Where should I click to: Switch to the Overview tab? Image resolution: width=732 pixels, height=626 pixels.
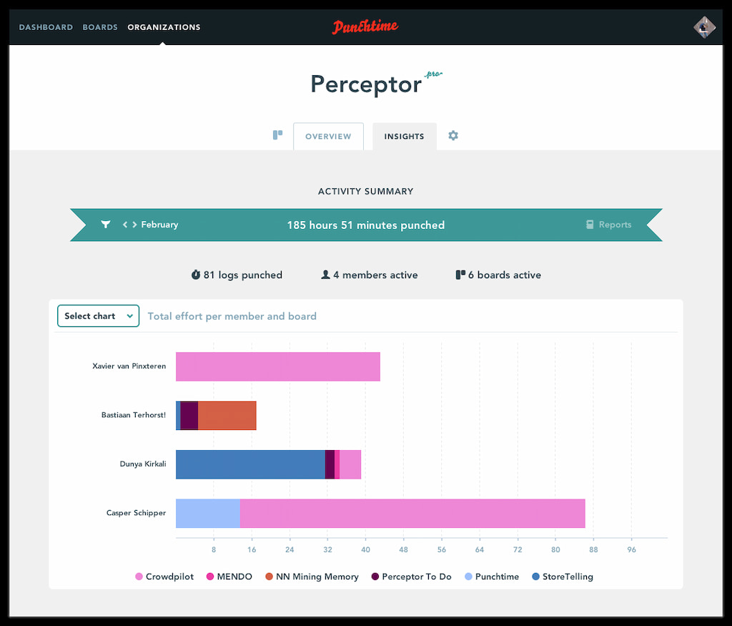click(328, 136)
